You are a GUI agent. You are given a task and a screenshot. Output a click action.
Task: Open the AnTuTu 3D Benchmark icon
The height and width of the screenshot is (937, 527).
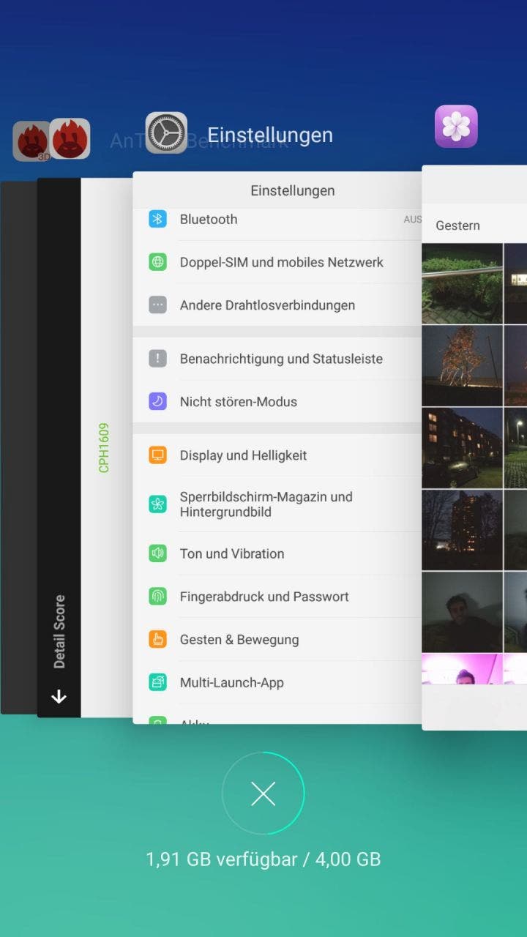click(31, 141)
